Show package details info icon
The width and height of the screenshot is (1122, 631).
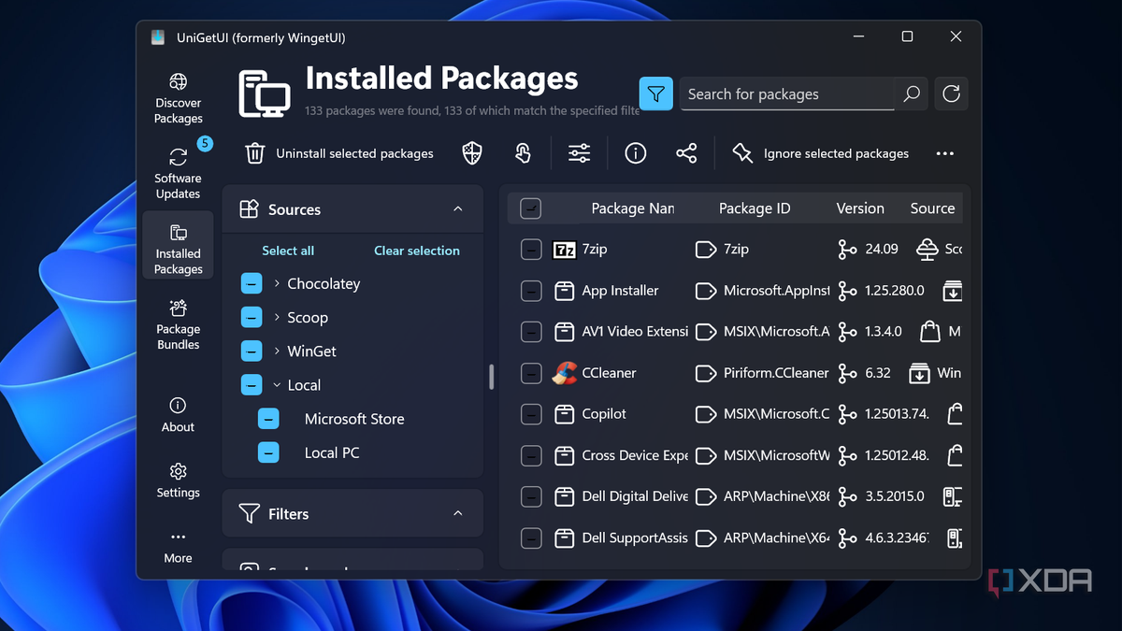[x=636, y=153]
